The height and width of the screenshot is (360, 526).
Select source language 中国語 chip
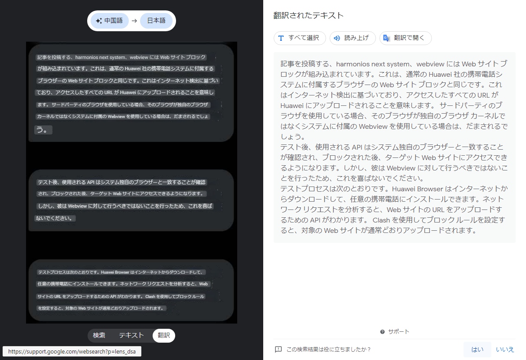tap(110, 21)
